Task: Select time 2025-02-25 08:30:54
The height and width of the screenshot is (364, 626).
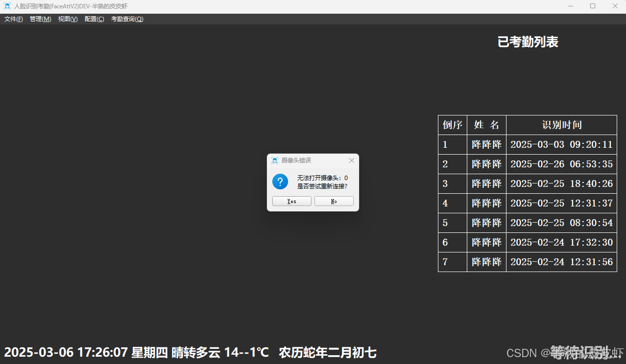Action: click(x=561, y=223)
